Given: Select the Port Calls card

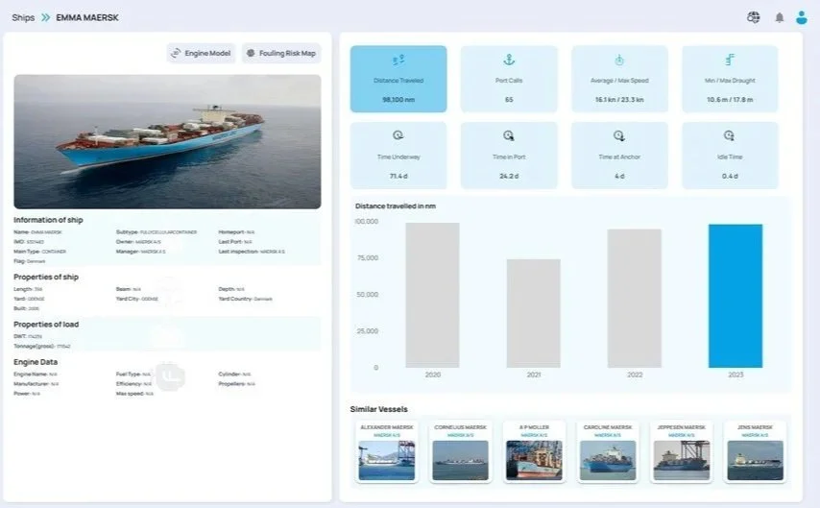Looking at the screenshot, I should tap(509, 79).
